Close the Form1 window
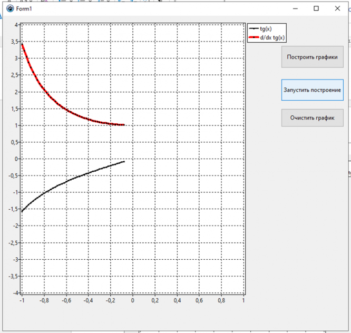Image resolution: width=351 pixels, height=333 pixels. (x=337, y=8)
